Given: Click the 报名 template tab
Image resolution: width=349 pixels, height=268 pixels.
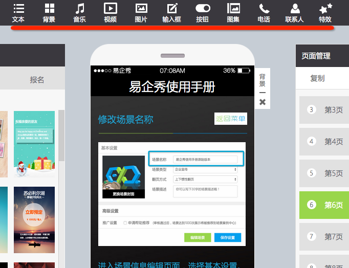Looking at the screenshot, I should tap(37, 80).
